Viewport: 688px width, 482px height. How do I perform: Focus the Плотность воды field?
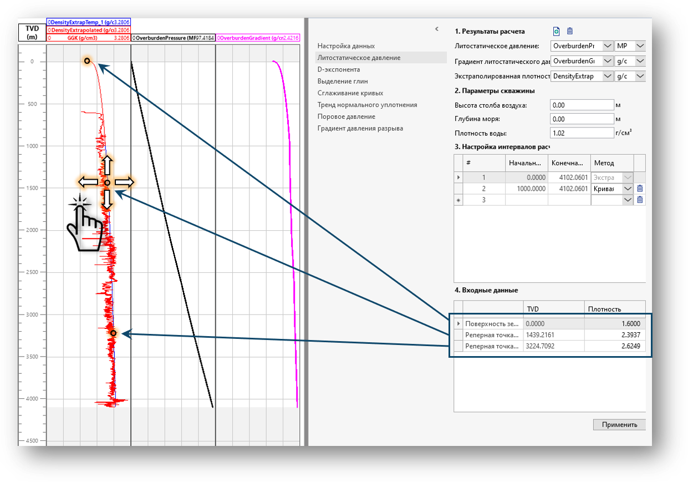[582, 133]
